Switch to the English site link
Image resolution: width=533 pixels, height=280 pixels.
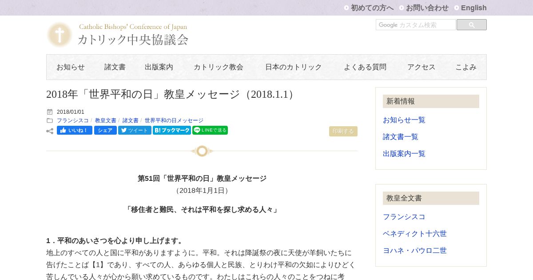[x=474, y=8]
